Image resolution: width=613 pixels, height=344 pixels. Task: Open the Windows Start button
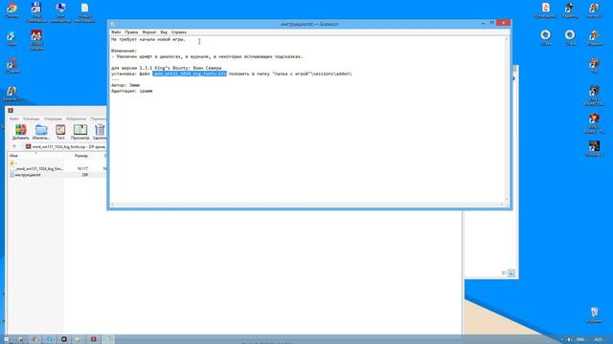coord(6,340)
